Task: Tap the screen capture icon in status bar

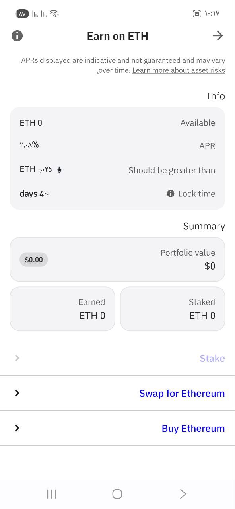Action: tap(197, 14)
